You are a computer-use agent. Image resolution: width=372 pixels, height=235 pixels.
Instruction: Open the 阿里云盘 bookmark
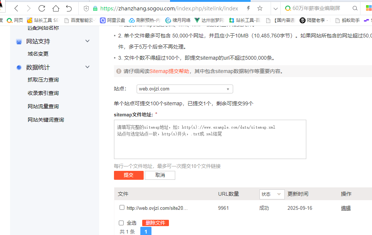pyautogui.click(x=112, y=20)
